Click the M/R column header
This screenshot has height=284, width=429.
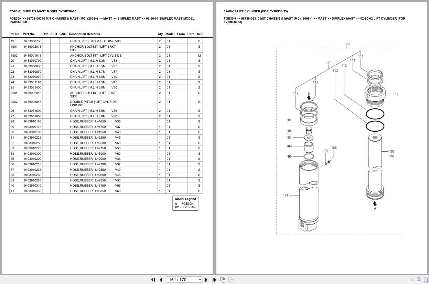click(x=200, y=34)
